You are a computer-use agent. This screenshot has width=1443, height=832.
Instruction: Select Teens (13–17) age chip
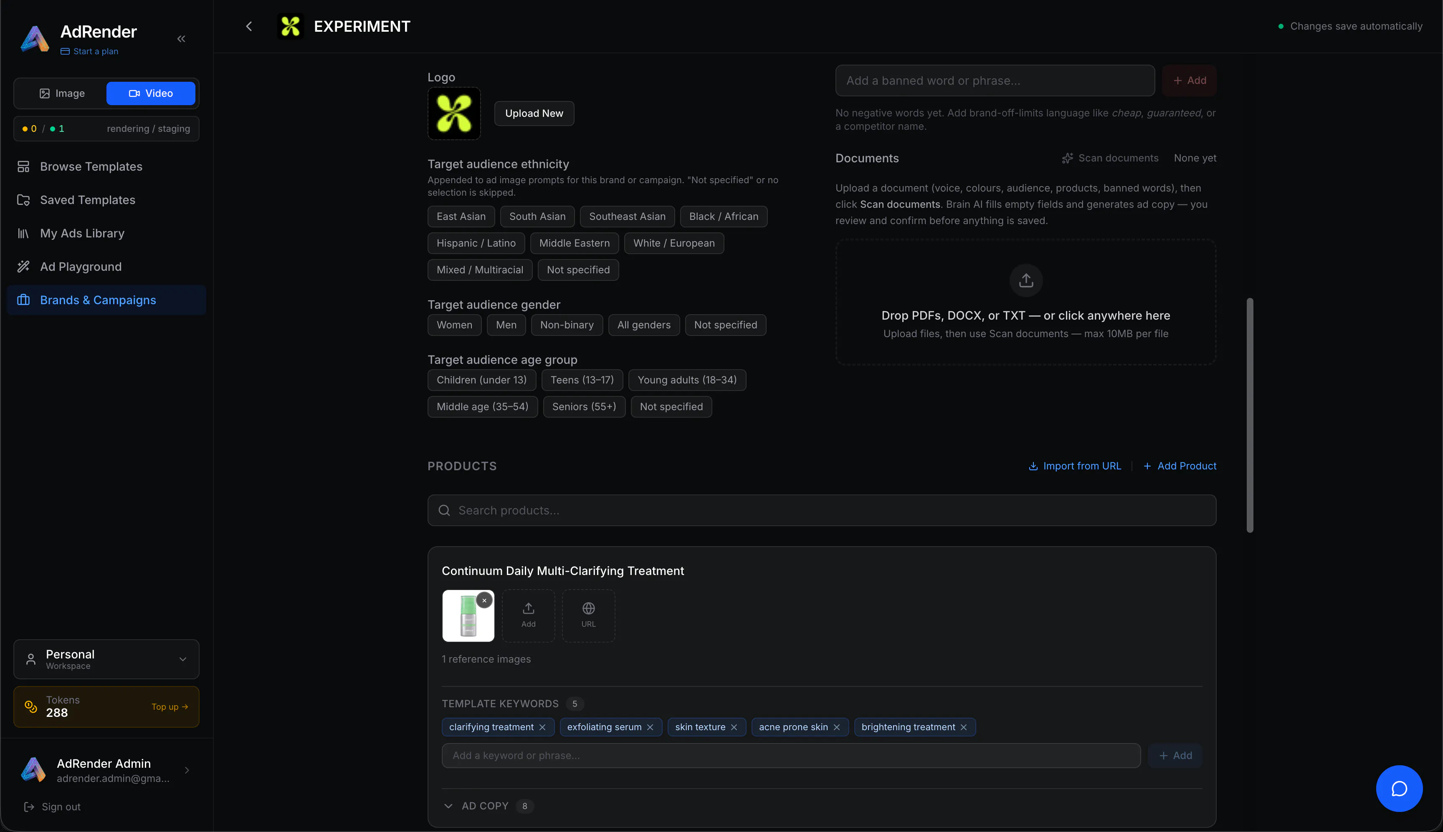582,380
